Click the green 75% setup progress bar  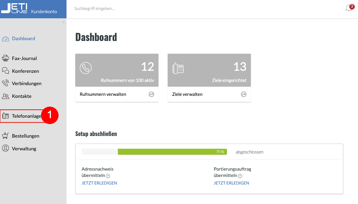tap(172, 152)
